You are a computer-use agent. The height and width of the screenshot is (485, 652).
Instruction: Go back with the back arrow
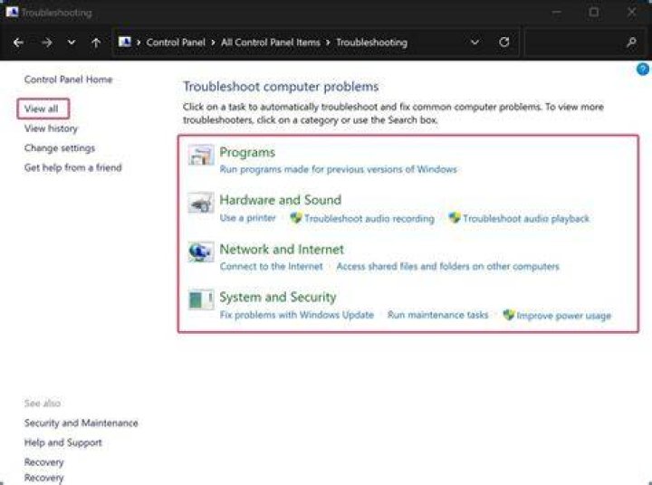tap(18, 43)
